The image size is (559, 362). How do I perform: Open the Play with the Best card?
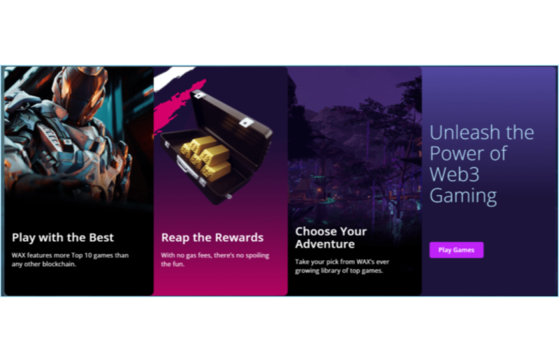(79, 181)
